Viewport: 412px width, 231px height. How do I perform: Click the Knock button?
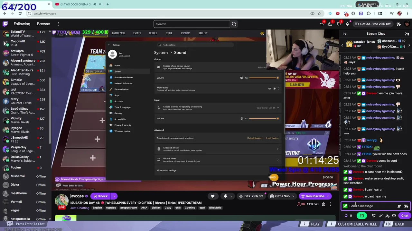click(x=100, y=196)
